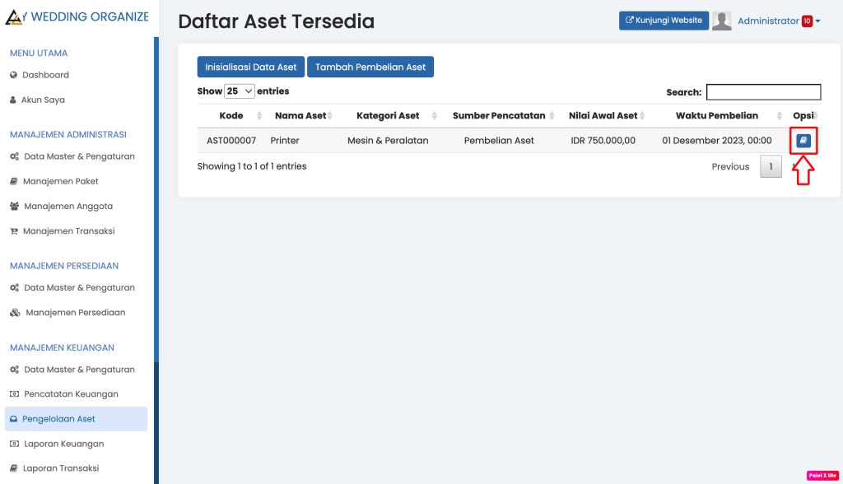The width and height of the screenshot is (843, 484).
Task: Visit site via Kunjungi Website button
Action: [x=664, y=21]
